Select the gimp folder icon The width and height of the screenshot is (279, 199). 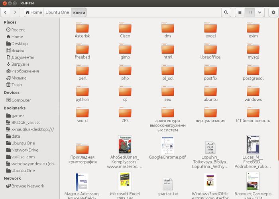[125, 49]
